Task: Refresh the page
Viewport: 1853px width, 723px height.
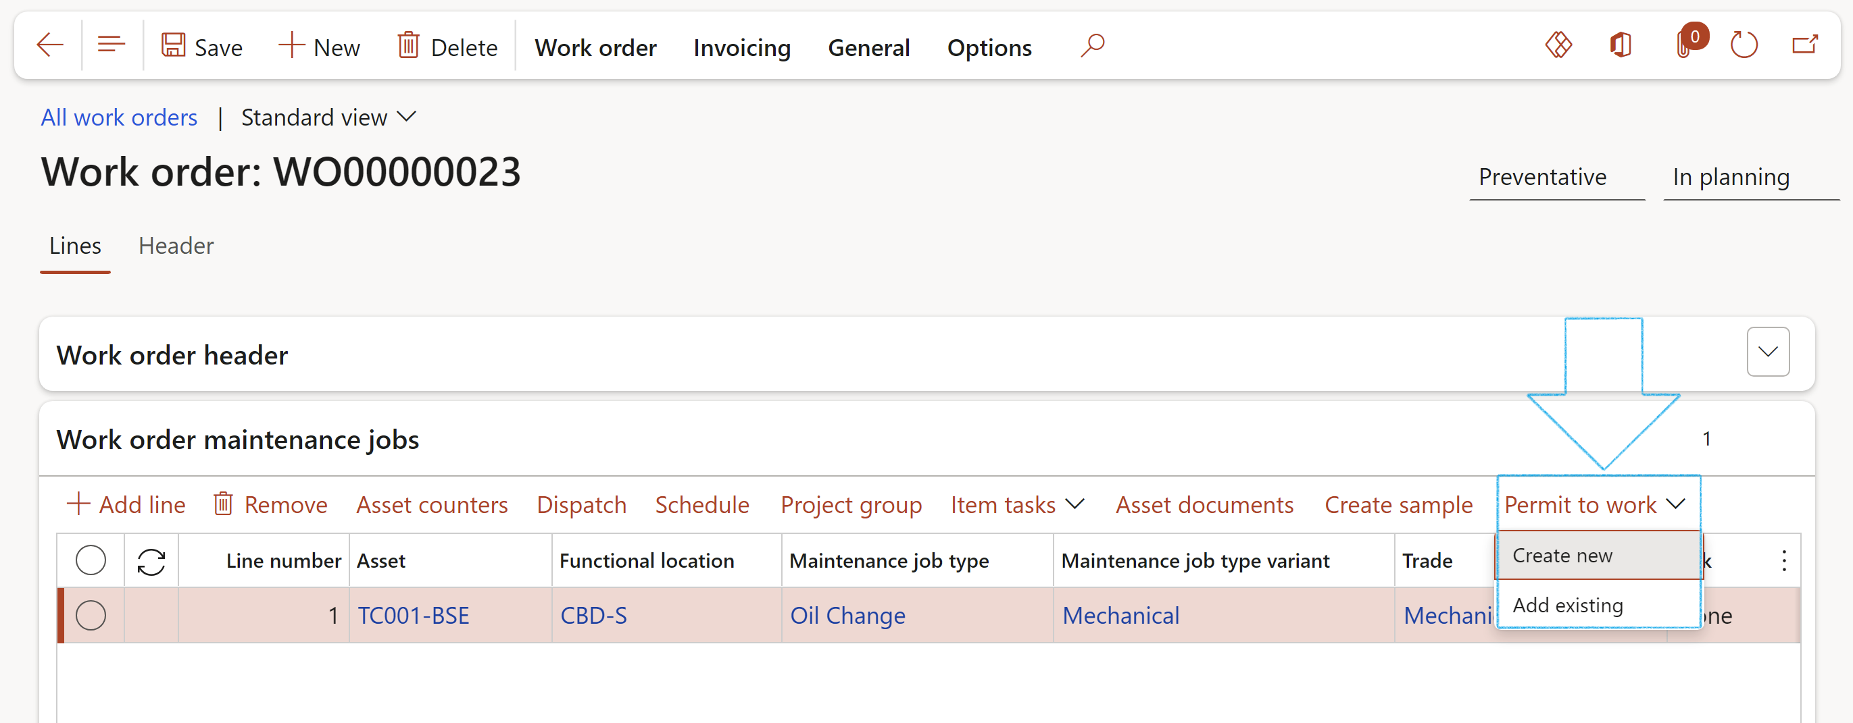Action: click(1743, 46)
